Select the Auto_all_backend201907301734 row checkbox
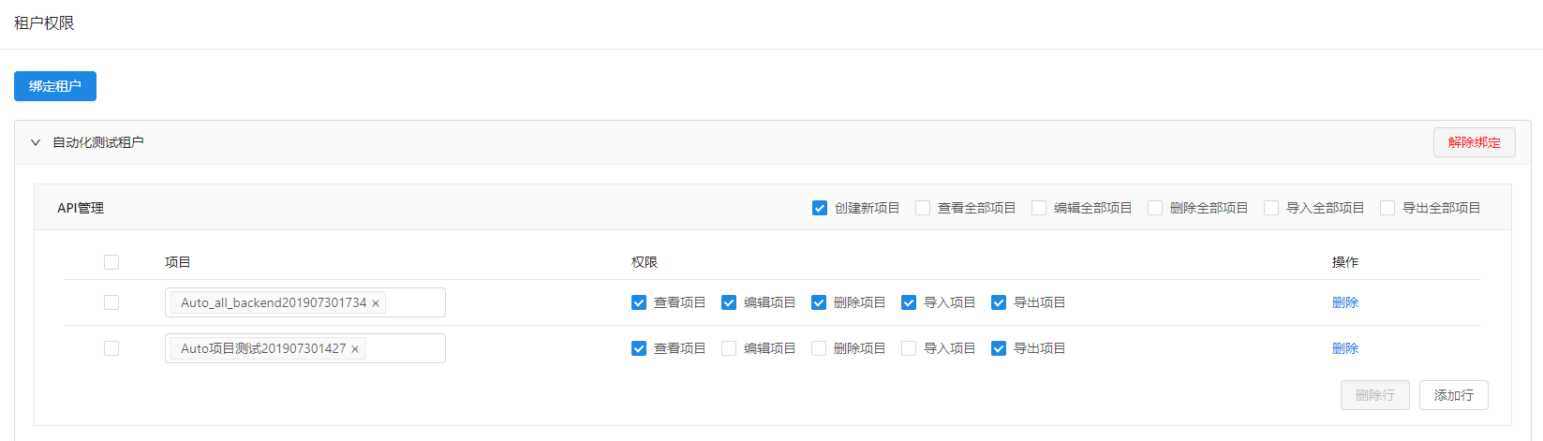Image resolution: width=1543 pixels, height=441 pixels. pos(111,302)
